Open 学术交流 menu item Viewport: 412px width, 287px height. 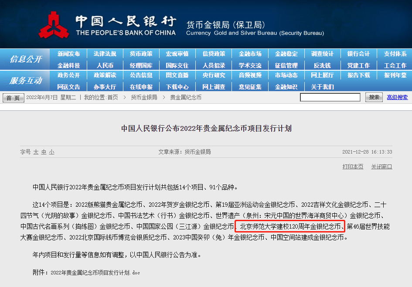[x=250, y=65]
